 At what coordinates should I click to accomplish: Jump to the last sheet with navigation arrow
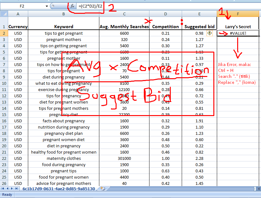point(16,188)
